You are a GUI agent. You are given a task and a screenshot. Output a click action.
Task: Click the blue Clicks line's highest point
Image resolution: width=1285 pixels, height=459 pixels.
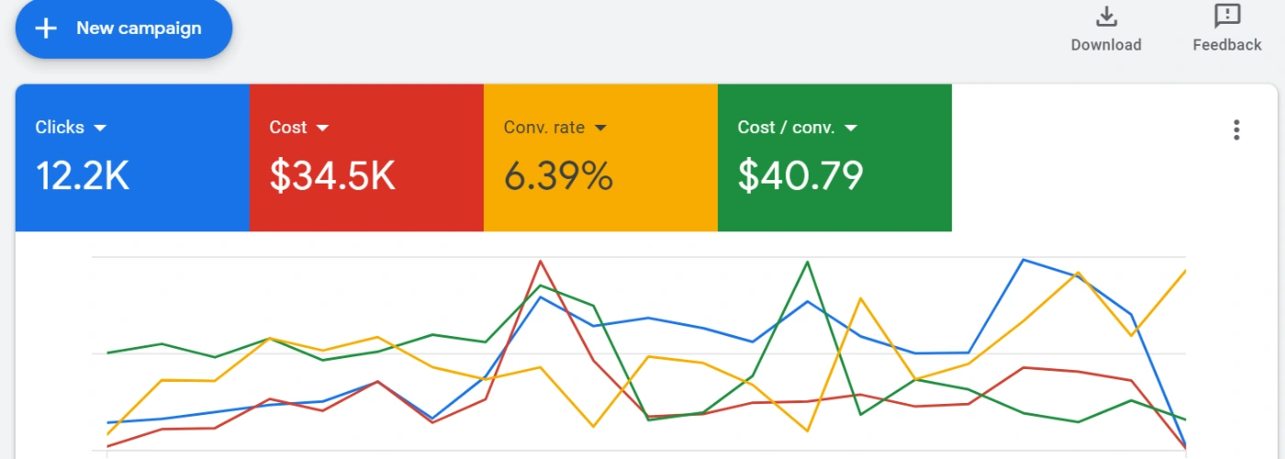(x=1023, y=260)
